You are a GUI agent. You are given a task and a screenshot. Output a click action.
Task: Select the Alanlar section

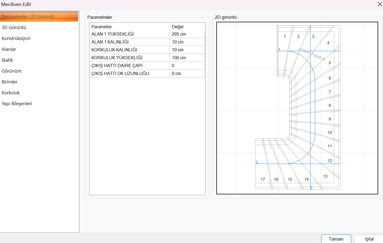pos(9,49)
